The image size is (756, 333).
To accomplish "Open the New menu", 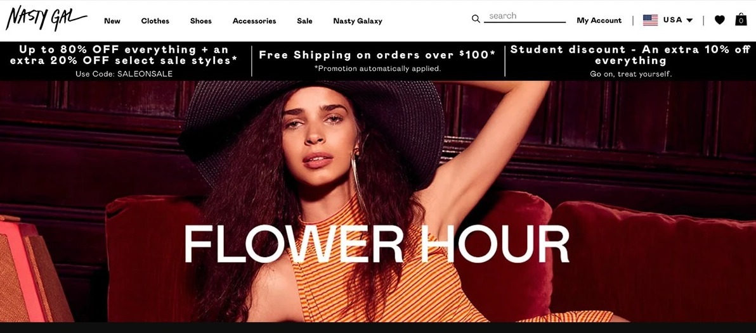I will point(112,21).
